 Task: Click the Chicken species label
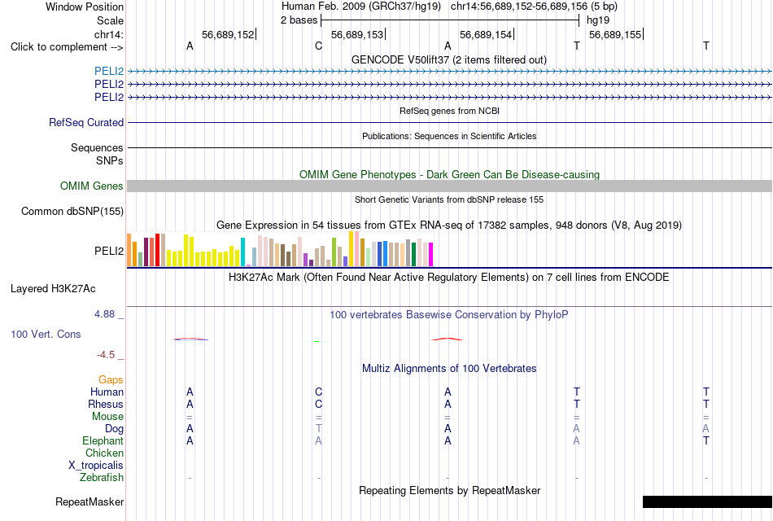click(x=104, y=453)
